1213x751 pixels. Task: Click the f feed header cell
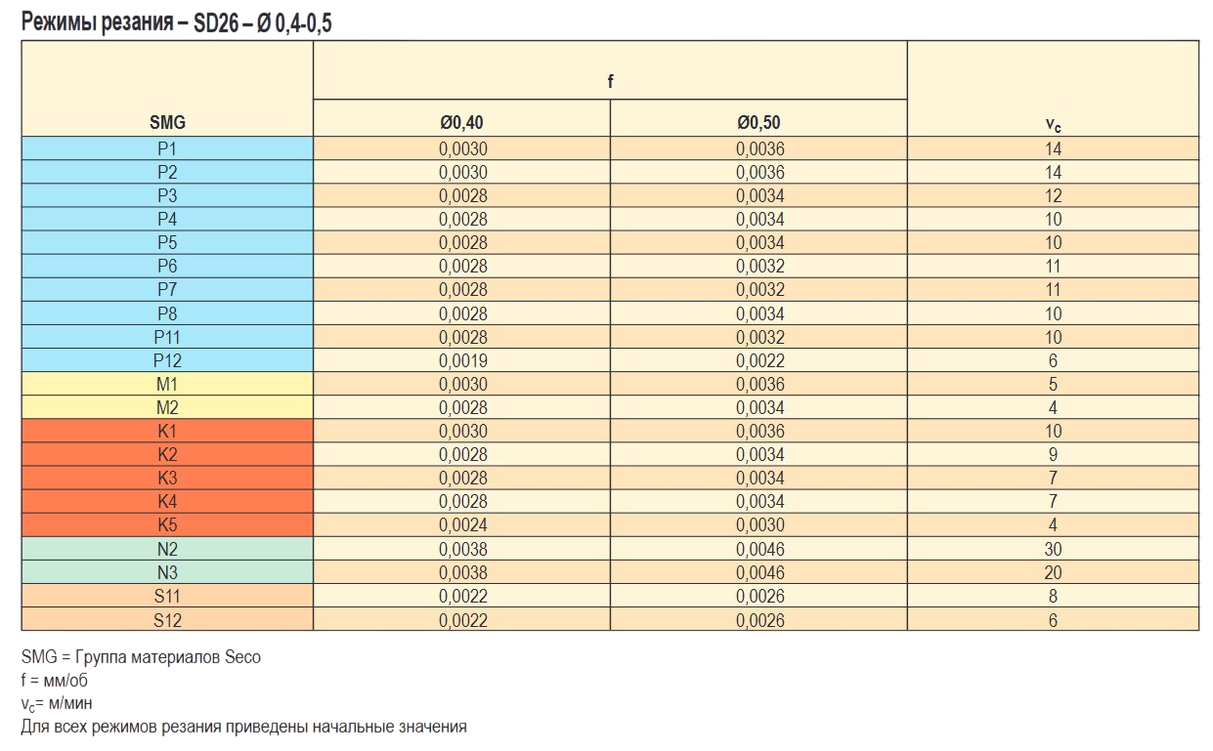pyautogui.click(x=610, y=82)
